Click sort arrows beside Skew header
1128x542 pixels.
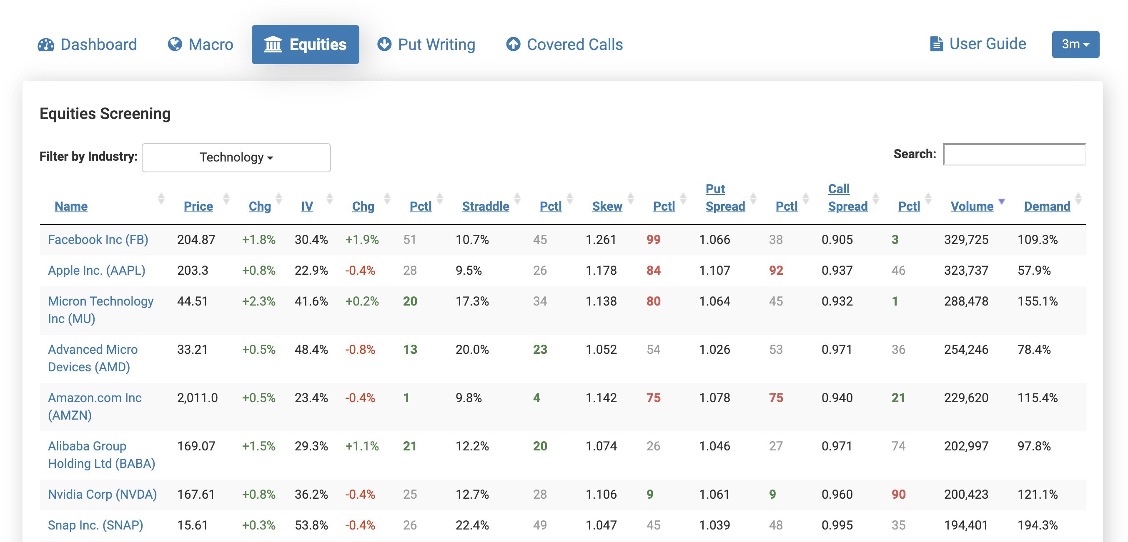631,199
